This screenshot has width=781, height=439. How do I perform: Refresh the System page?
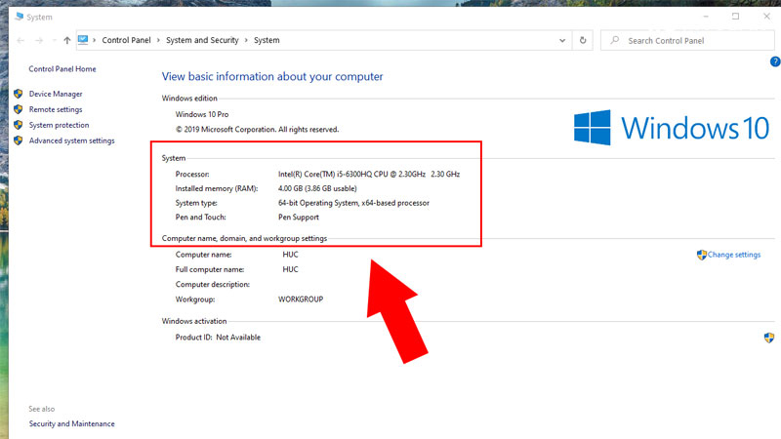pyautogui.click(x=583, y=40)
